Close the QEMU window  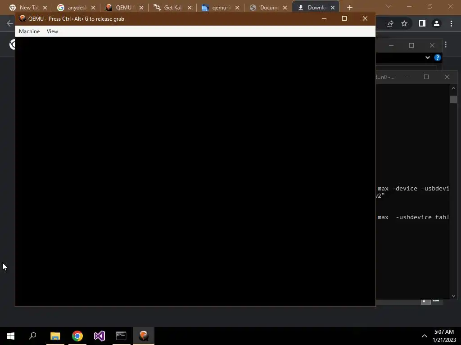pos(365,18)
